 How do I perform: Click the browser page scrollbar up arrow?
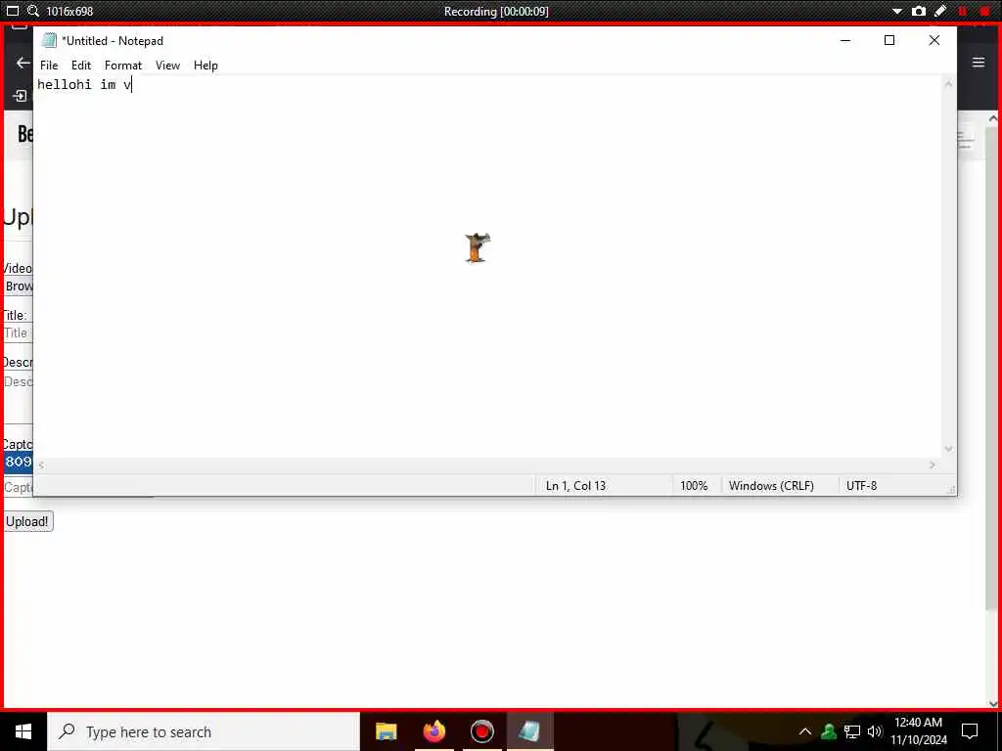tap(992, 118)
